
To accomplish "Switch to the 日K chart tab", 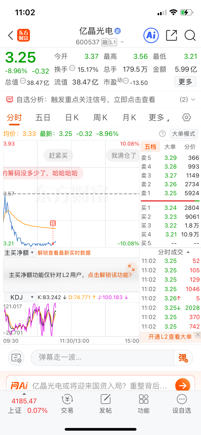I will pos(72,118).
